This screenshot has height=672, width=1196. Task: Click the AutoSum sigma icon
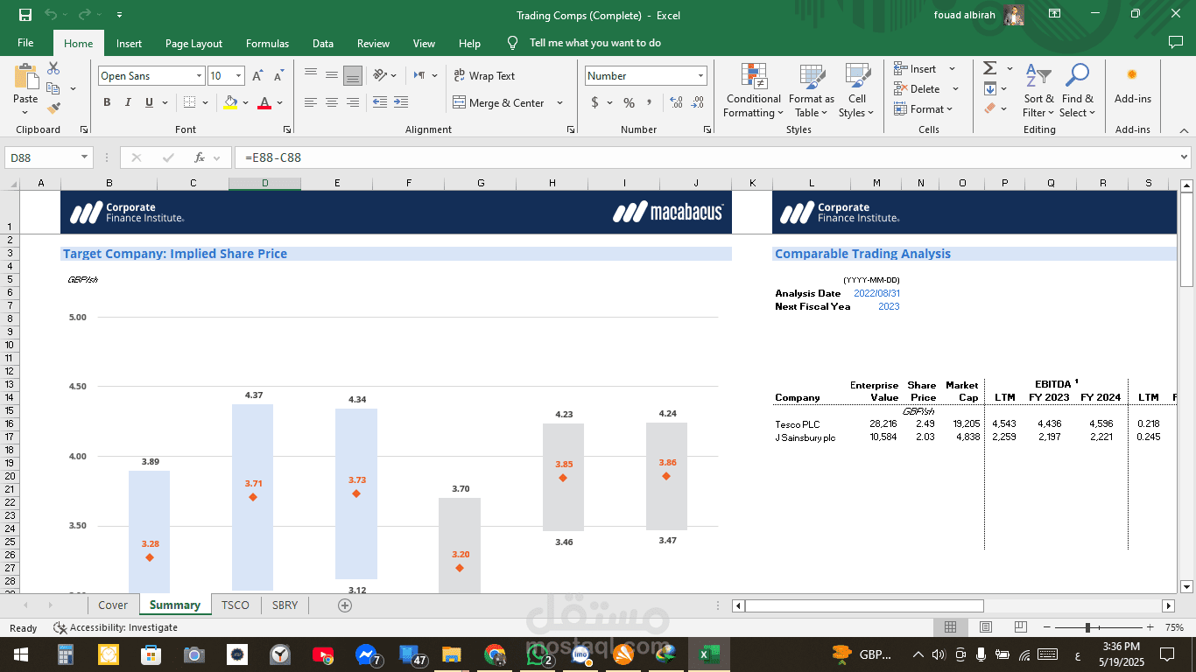(990, 68)
